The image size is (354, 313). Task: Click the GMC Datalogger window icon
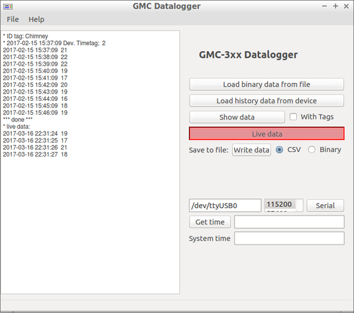8,7
